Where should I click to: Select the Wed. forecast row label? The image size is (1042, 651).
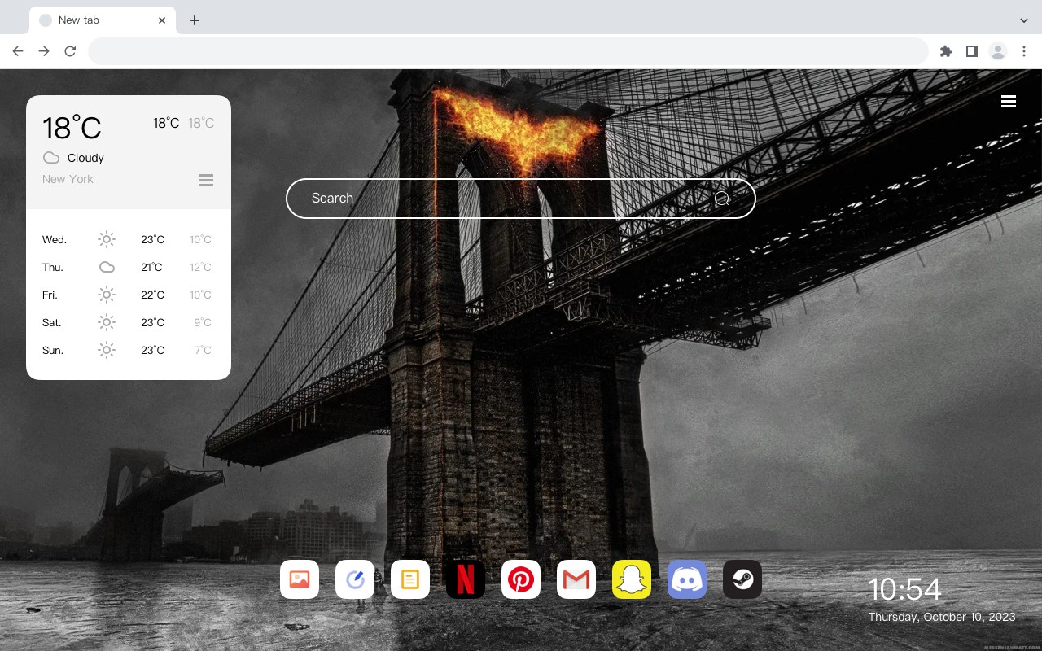tap(55, 239)
